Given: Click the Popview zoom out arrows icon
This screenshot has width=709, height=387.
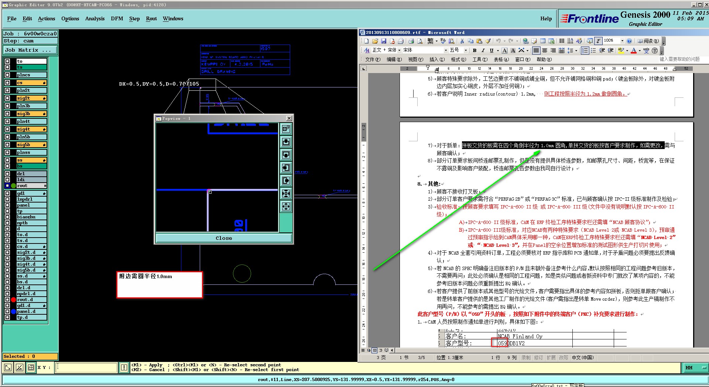Looking at the screenshot, I should tap(286, 206).
